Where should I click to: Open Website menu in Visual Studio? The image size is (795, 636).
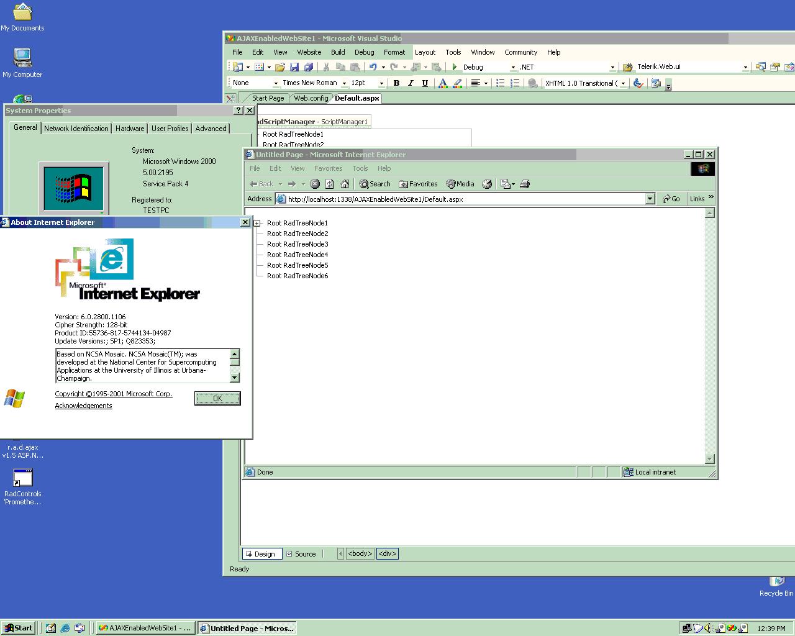point(309,52)
